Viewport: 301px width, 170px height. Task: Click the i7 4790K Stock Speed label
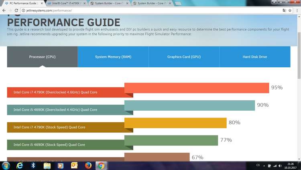tap(49, 127)
